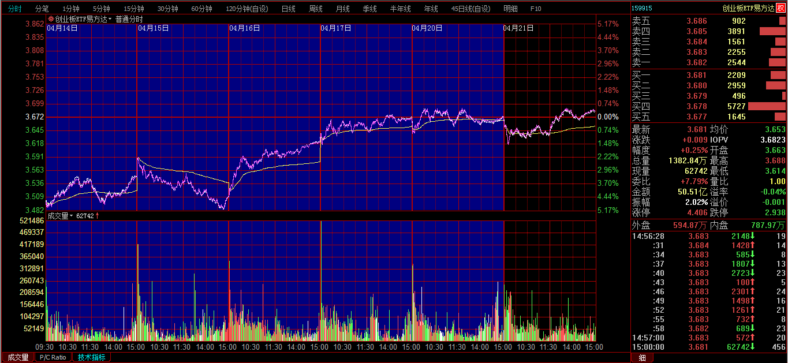Click the IOPV value 3.6823

click(772, 140)
